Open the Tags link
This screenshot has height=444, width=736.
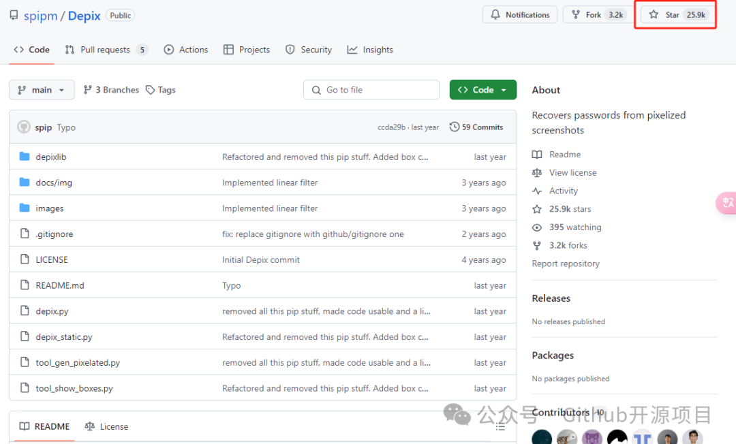pos(161,90)
